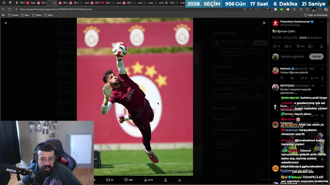Viewport: 330px width, 185px height.
Task: Share the main post from sidebar
Action: [x=321, y=46]
